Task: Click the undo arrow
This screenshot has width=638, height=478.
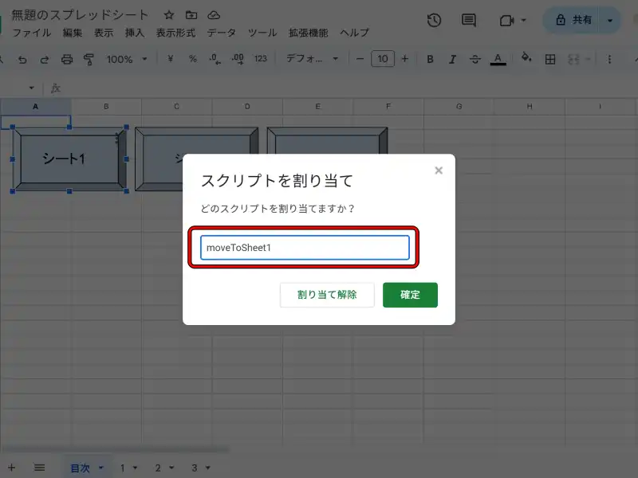Action: (22, 60)
